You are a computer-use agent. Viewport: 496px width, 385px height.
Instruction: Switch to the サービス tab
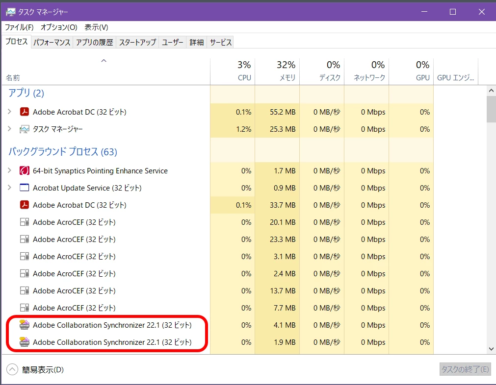pyautogui.click(x=221, y=42)
